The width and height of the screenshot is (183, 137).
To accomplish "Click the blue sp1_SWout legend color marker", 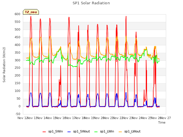I will (69, 132).
